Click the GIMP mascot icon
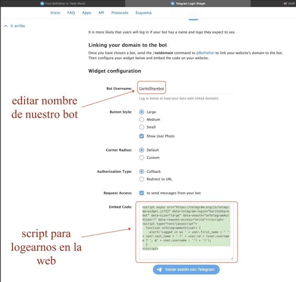The width and height of the screenshot is (296, 282). click(x=285, y=3)
